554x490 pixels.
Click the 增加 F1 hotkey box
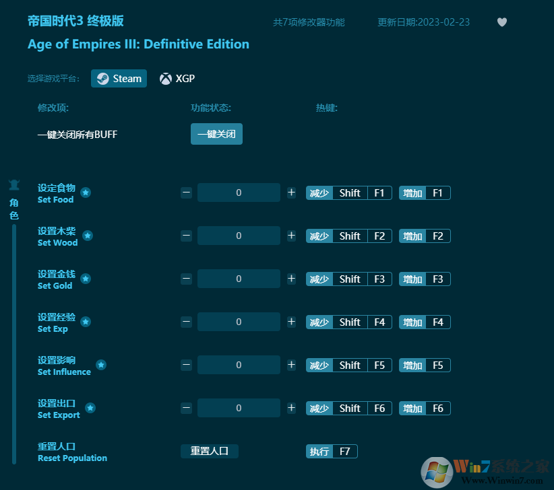[x=425, y=193]
